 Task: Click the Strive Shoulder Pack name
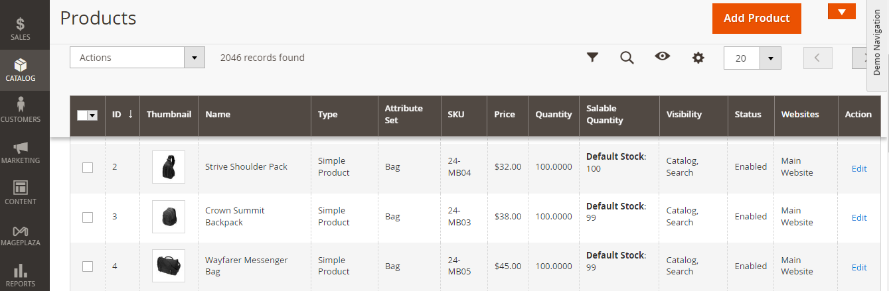(246, 166)
